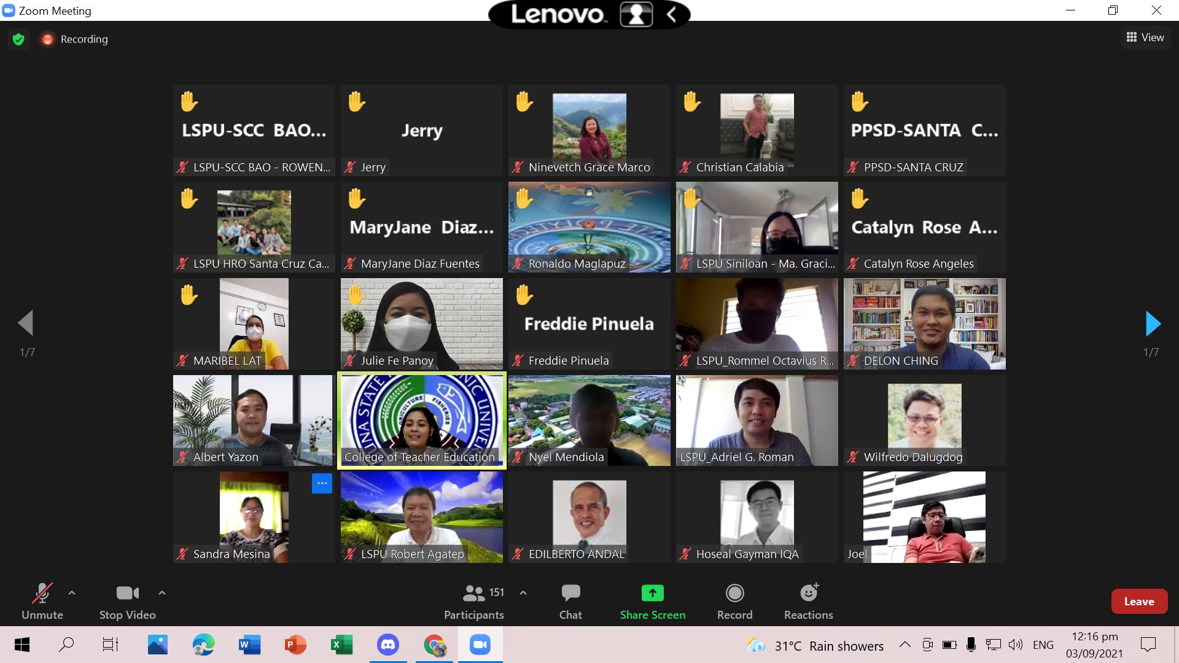The height and width of the screenshot is (663, 1179).
Task: Toggle Stop Video camera button
Action: point(128,602)
